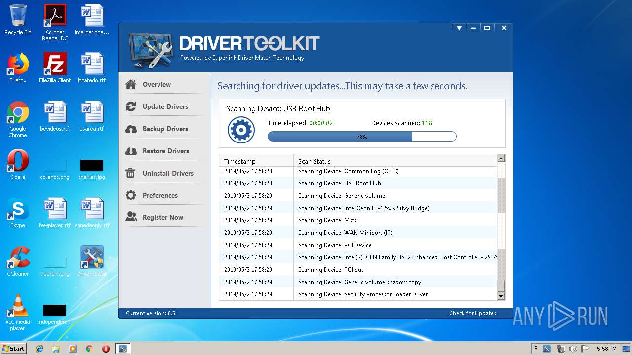This screenshot has height=355, width=632.
Task: Click the Check for Updates link
Action: 473,313
